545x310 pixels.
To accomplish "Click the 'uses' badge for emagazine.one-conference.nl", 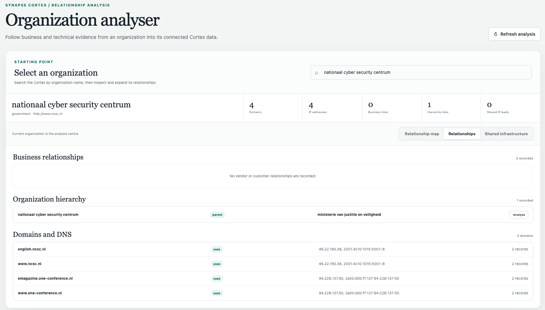I will (x=217, y=279).
